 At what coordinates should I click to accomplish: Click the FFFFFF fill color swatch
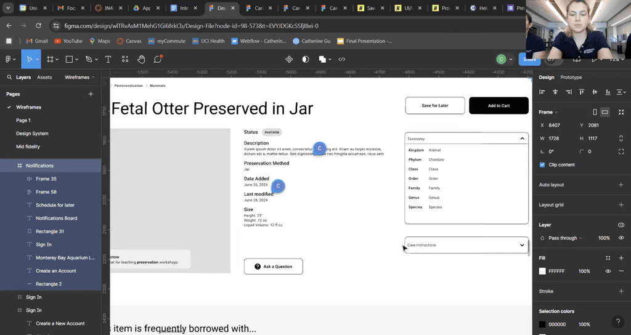tap(542, 272)
